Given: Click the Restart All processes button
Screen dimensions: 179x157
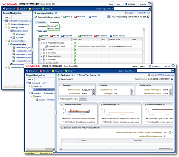Looking at the screenshot, I should coord(67,36).
